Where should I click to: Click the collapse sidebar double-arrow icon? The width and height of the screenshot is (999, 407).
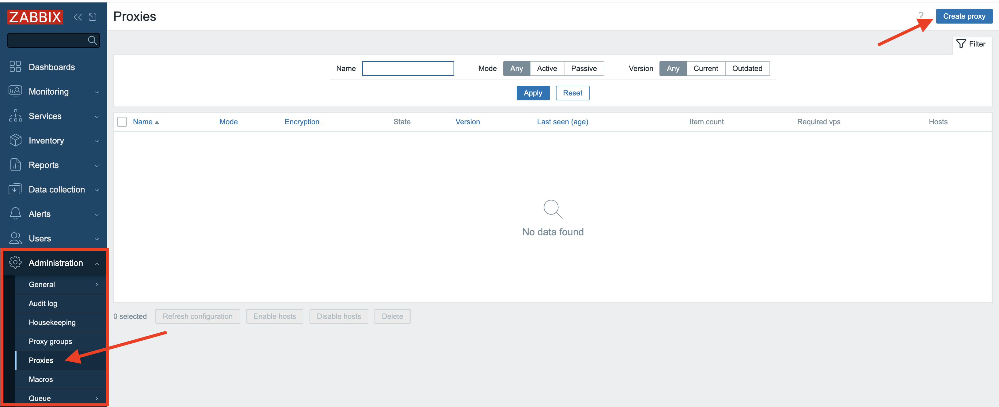click(78, 17)
